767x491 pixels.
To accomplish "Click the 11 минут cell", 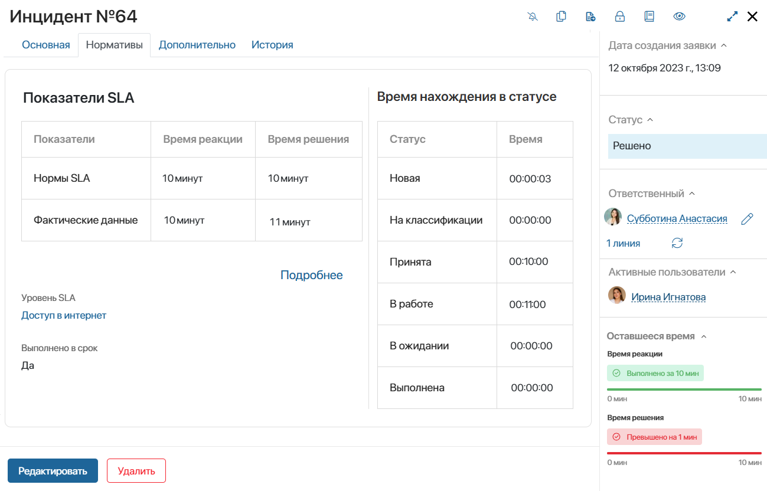I will 309,220.
